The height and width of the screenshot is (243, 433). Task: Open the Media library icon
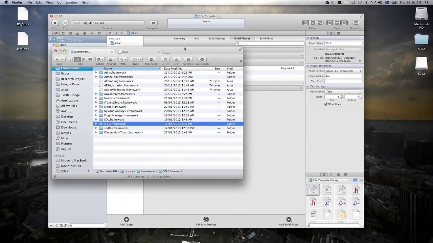coord(345,174)
